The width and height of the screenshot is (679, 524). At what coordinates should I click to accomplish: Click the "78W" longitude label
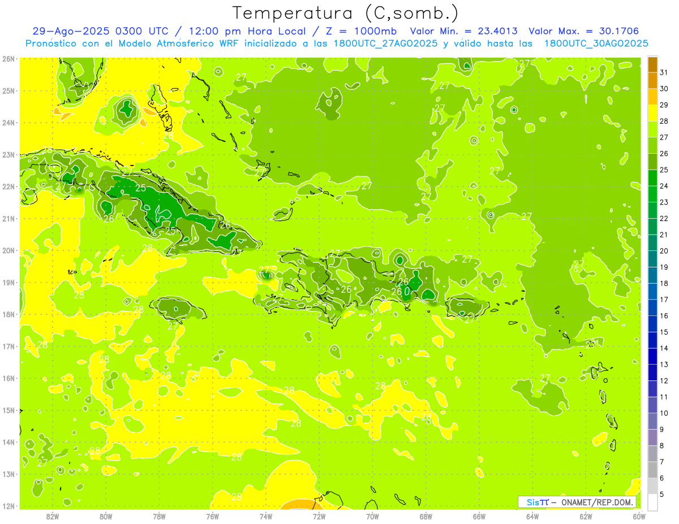coord(159,516)
